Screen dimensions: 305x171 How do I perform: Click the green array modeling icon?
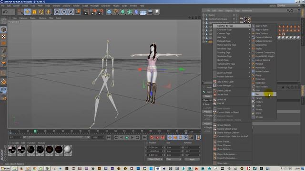tap(130, 12)
